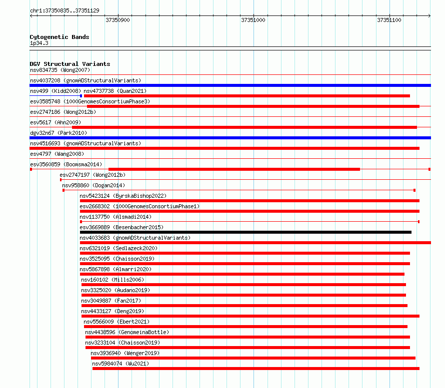Select esv3560859 (Boomsma2014) label
Viewport: 445px width, 388px height.
[66, 164]
